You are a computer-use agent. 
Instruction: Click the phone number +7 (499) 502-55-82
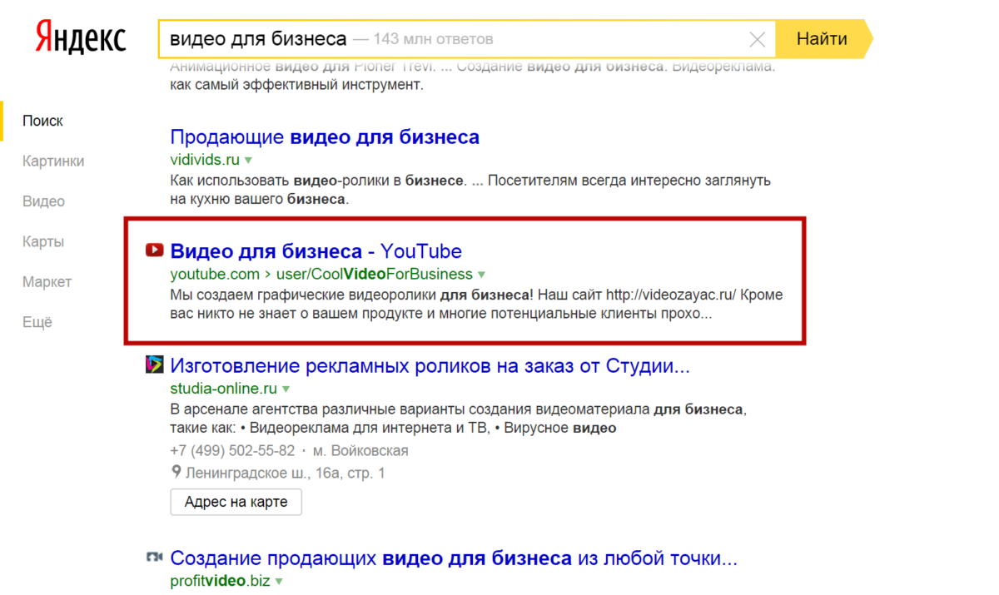point(232,451)
